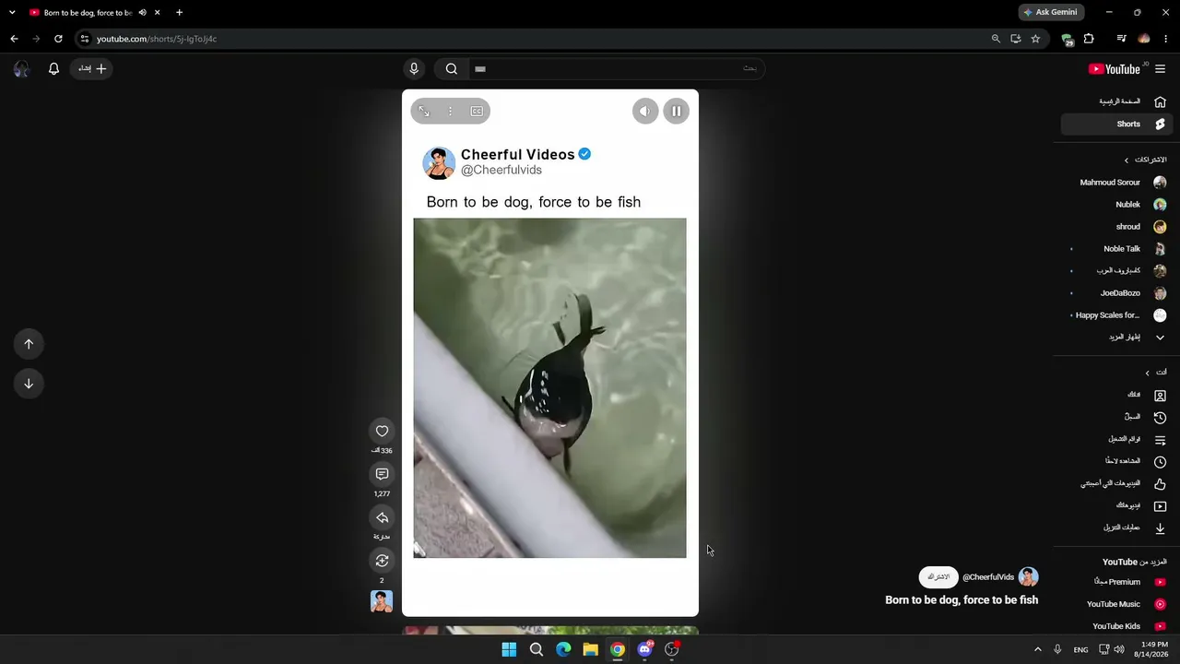Open the Short's three-dot more options
Screen dimensions: 1180x664
point(450,112)
